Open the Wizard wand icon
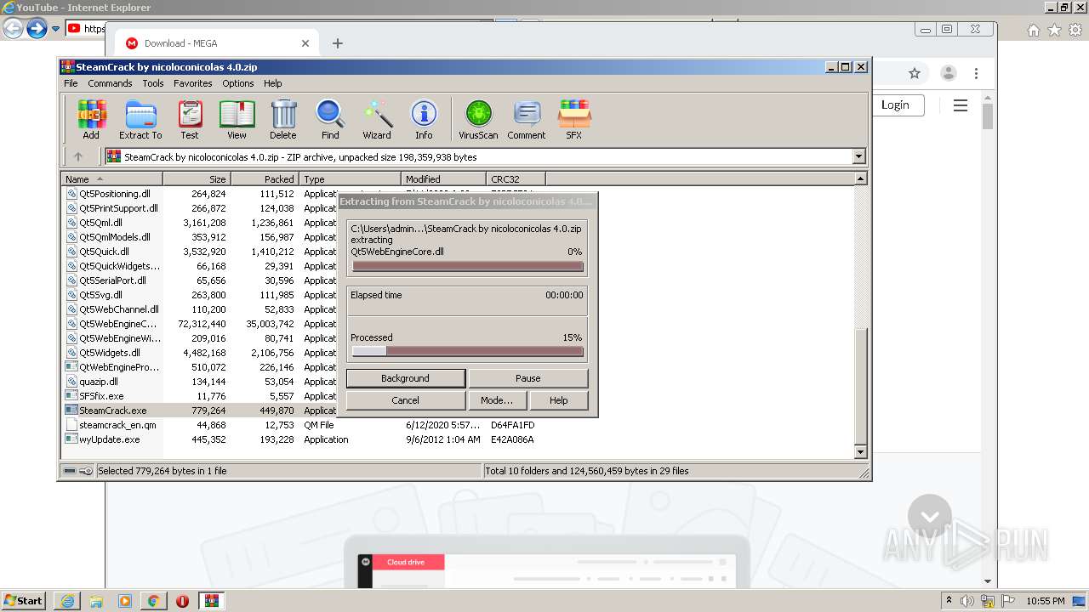Screen dimensions: 1089x612 click(377, 120)
